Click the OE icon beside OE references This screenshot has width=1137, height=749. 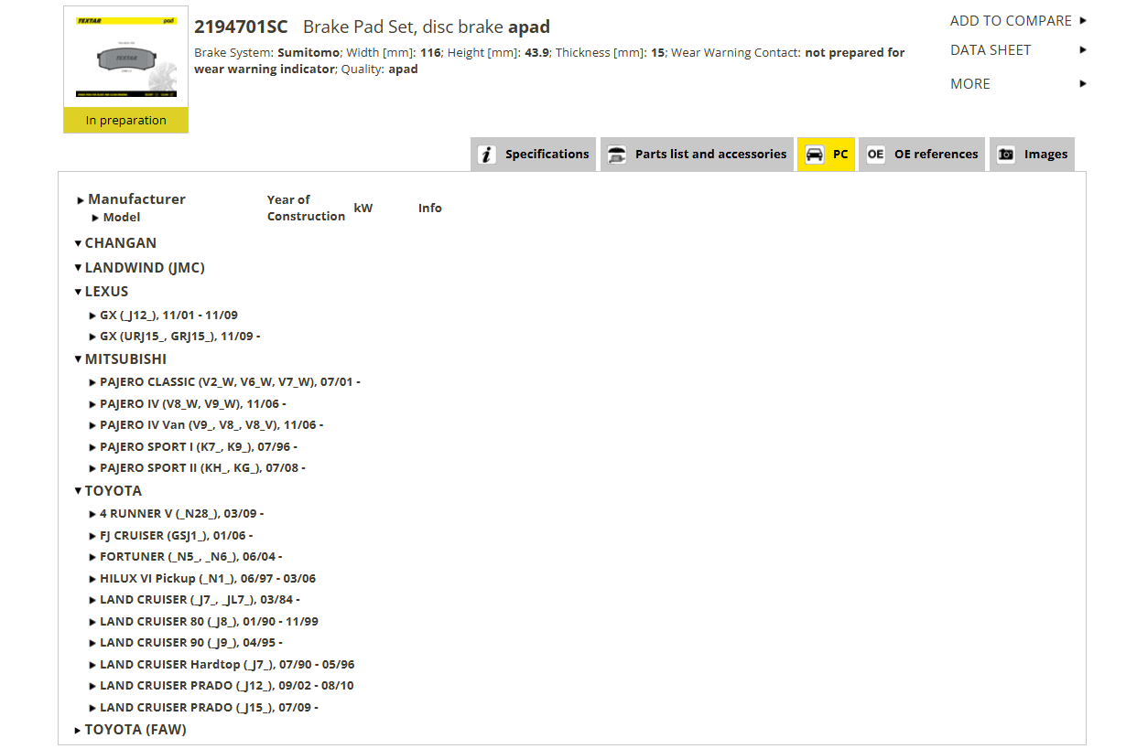point(876,155)
